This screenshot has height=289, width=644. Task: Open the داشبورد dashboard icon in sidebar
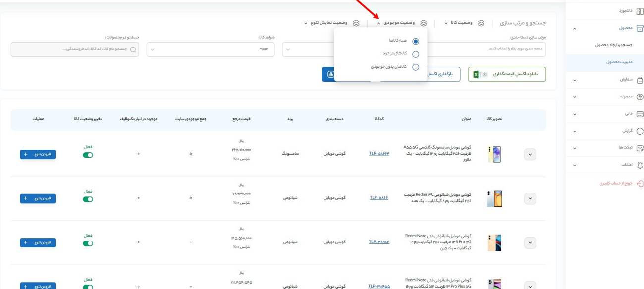[x=640, y=11]
